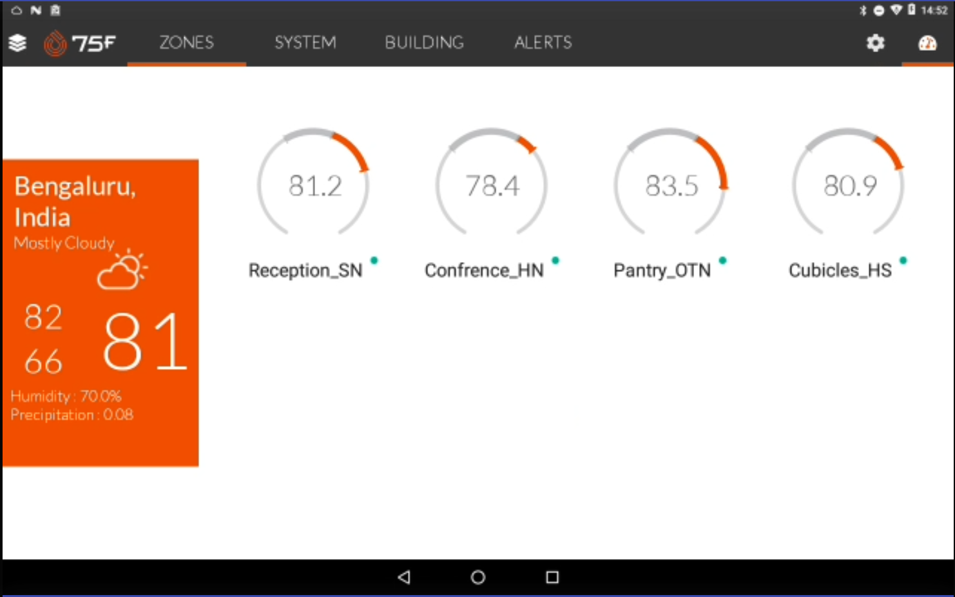Click Pantry_OTN green status dot

coord(722,260)
